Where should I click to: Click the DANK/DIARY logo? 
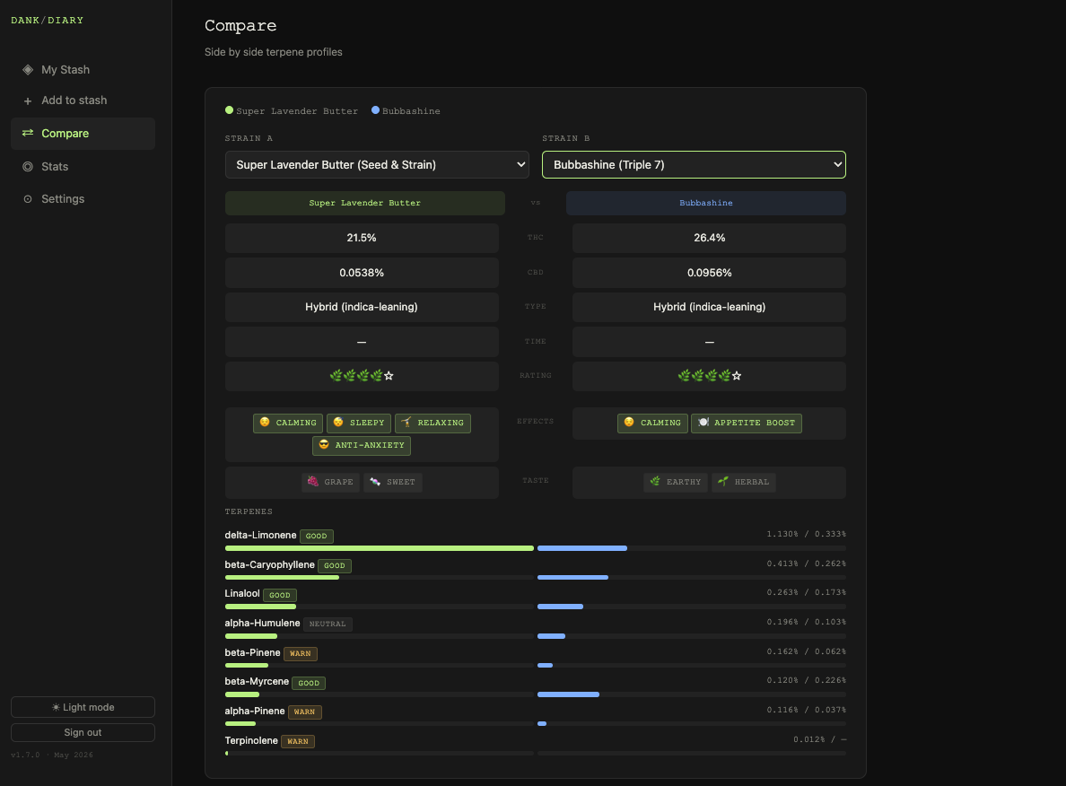[47, 21]
